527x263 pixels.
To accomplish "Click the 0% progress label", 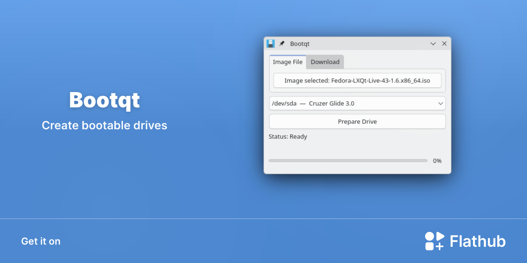I will [437, 161].
